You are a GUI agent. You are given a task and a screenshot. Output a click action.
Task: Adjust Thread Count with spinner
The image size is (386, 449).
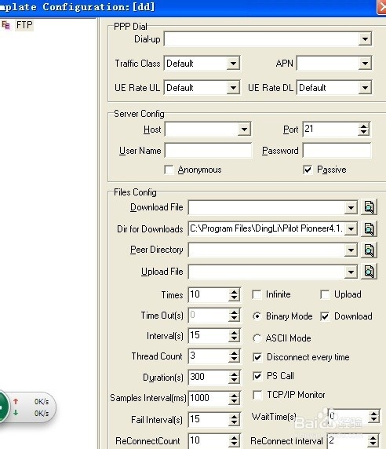(234, 356)
